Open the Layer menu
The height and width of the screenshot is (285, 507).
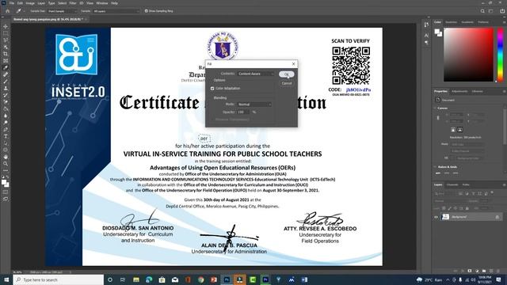(x=41, y=3)
